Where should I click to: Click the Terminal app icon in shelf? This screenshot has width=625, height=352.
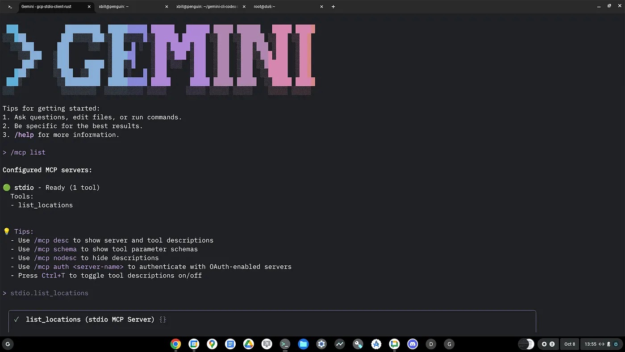285,344
